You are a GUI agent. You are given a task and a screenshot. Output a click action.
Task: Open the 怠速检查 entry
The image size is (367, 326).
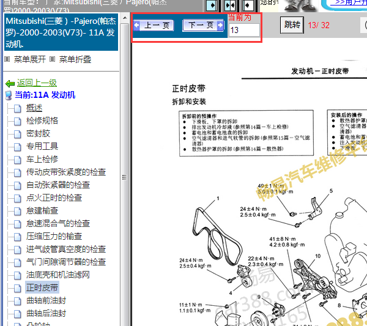[42, 210]
